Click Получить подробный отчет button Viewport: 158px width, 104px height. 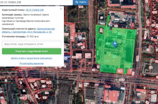[x=32, y=51]
